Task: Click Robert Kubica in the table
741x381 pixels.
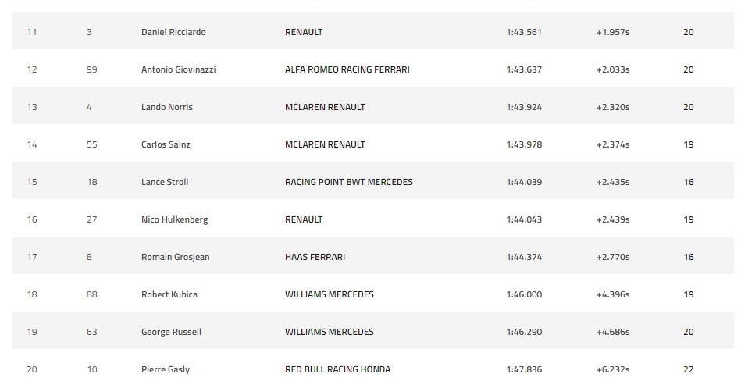Action: click(x=169, y=294)
